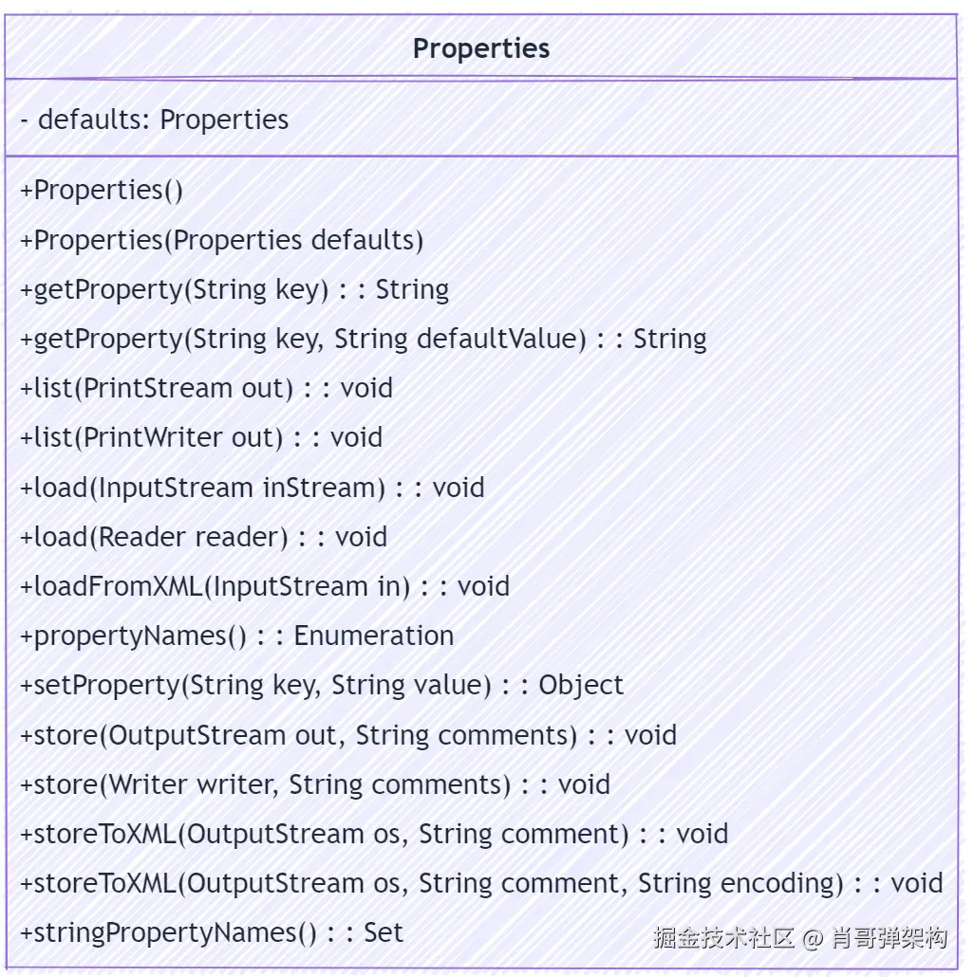Click two-parameter storeToXML method
Screen dimensions: 974x977
[x=374, y=834]
